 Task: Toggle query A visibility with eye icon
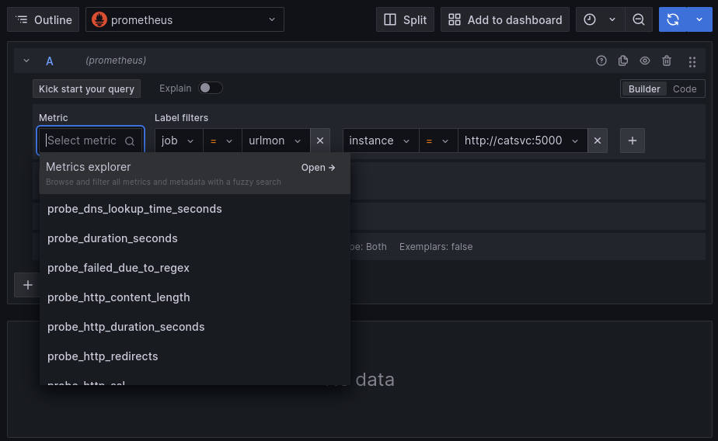point(645,61)
